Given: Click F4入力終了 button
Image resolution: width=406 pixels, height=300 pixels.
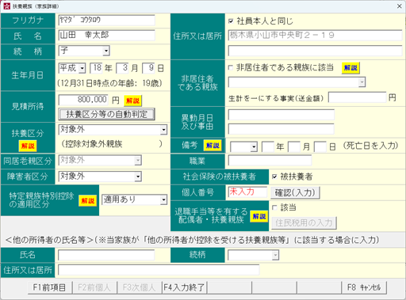Looking at the screenshot, I should point(184,287).
